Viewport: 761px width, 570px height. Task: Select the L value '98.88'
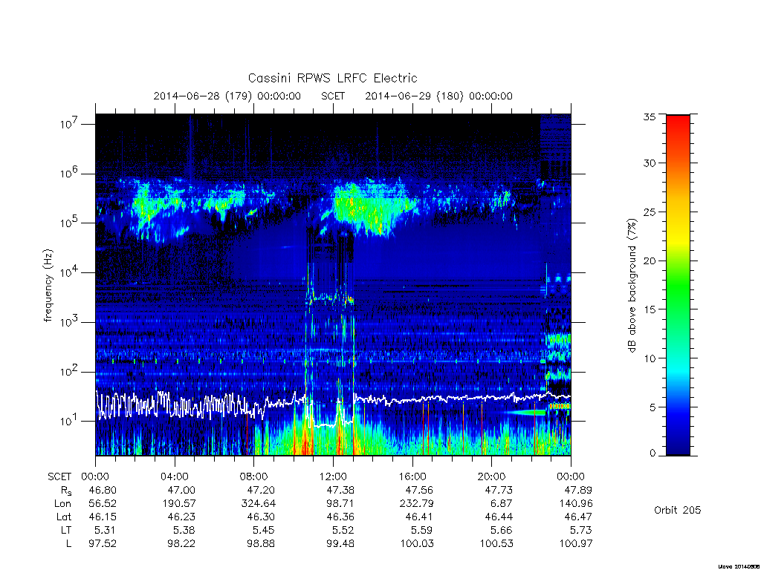pos(261,544)
